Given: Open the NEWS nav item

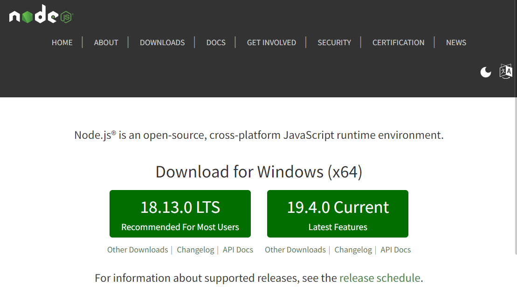Looking at the screenshot, I should click(x=456, y=42).
